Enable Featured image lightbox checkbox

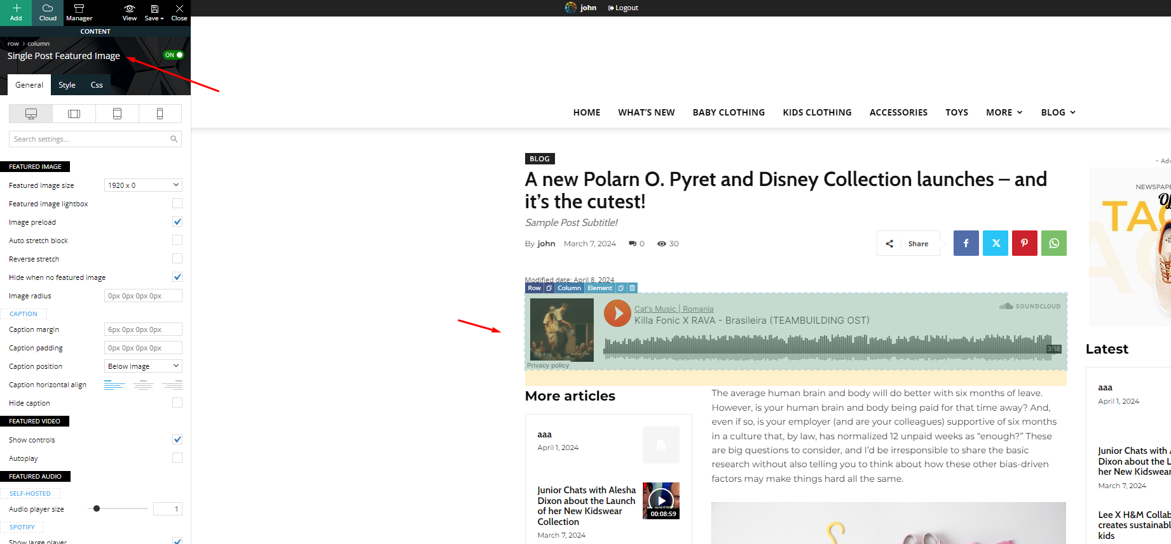tap(177, 203)
